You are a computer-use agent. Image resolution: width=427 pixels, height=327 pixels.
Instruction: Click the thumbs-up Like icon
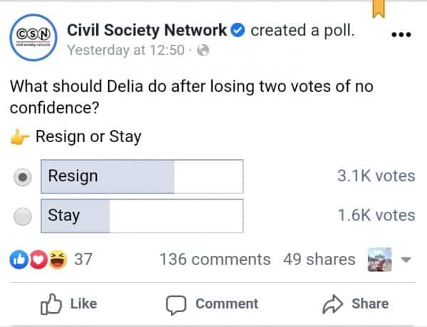click(52, 304)
